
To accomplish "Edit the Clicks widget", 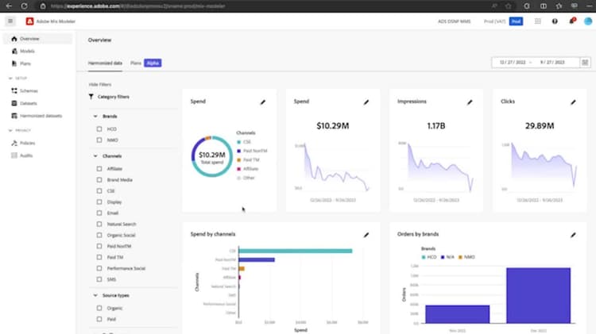I will (x=573, y=102).
